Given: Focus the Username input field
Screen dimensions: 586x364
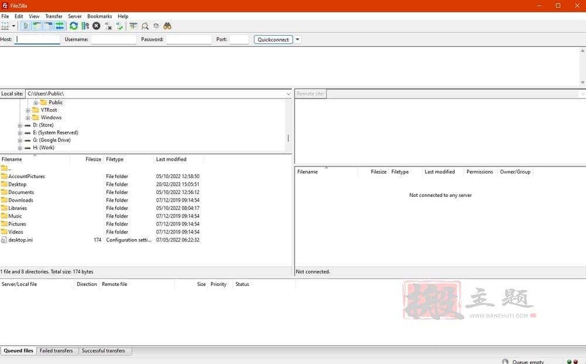Looking at the screenshot, I should pos(114,39).
